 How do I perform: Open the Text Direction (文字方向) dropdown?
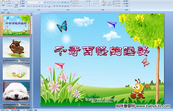click(x=75, y=1)
